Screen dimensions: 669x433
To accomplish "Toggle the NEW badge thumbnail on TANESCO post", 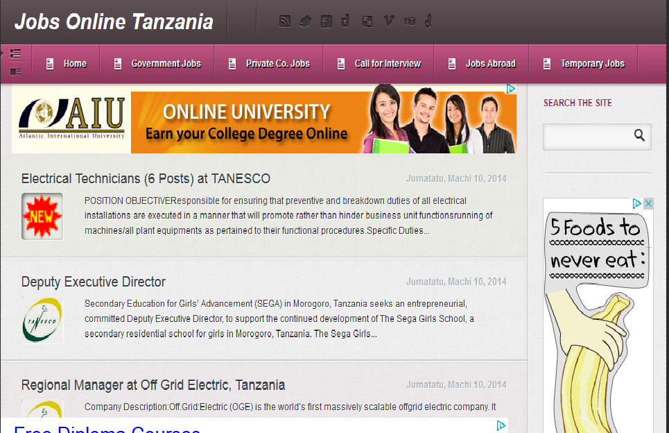I will [42, 216].
